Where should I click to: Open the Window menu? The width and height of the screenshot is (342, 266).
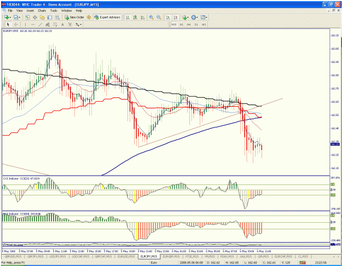tap(66, 10)
